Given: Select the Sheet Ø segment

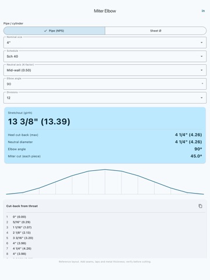Looking at the screenshot, I should (156, 31).
